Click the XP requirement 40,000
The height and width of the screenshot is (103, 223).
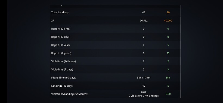point(168,21)
